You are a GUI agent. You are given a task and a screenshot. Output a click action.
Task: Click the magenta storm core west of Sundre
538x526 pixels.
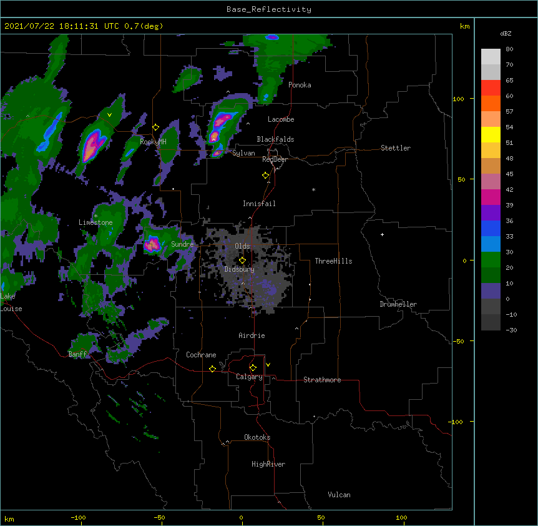[152, 244]
